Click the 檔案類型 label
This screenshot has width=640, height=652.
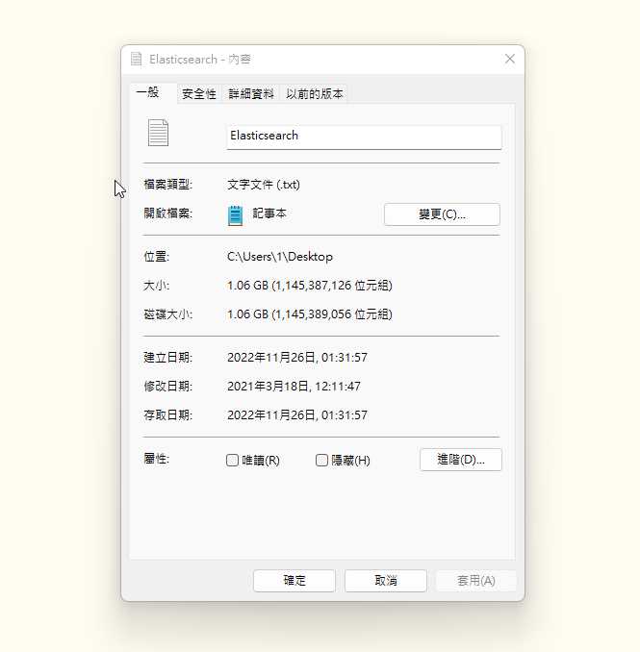point(168,185)
